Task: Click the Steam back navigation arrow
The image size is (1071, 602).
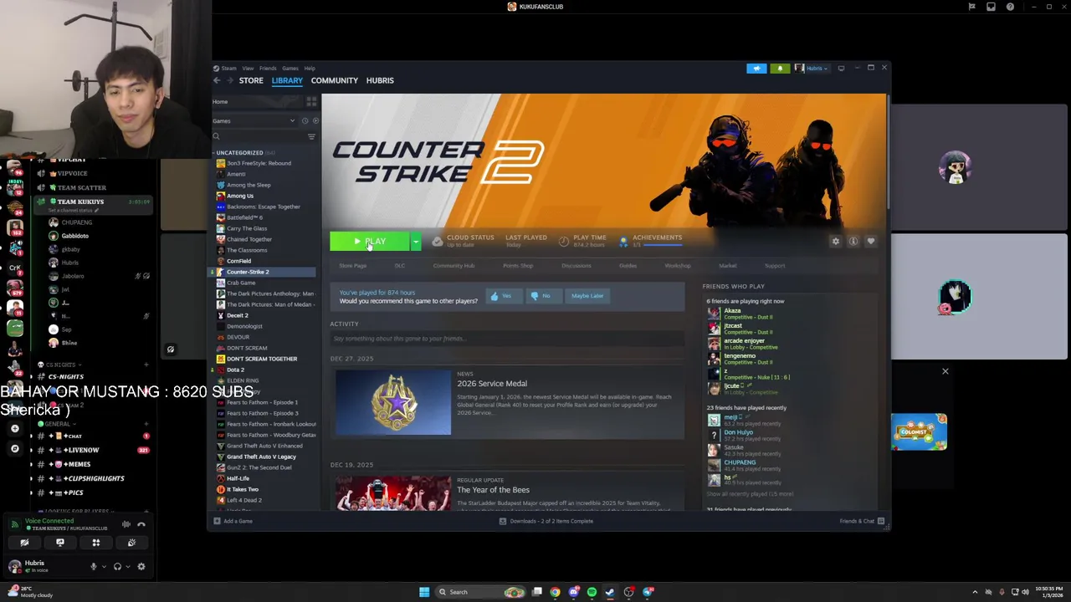Action: click(217, 80)
